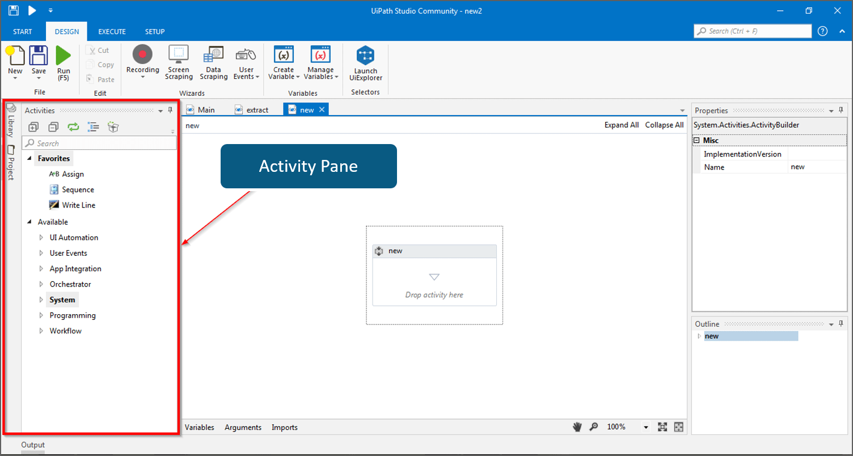Click the fit to screen icon
Viewport: 853px width, 456px height.
tap(662, 427)
